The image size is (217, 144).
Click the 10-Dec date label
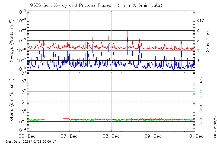click(x=195, y=136)
